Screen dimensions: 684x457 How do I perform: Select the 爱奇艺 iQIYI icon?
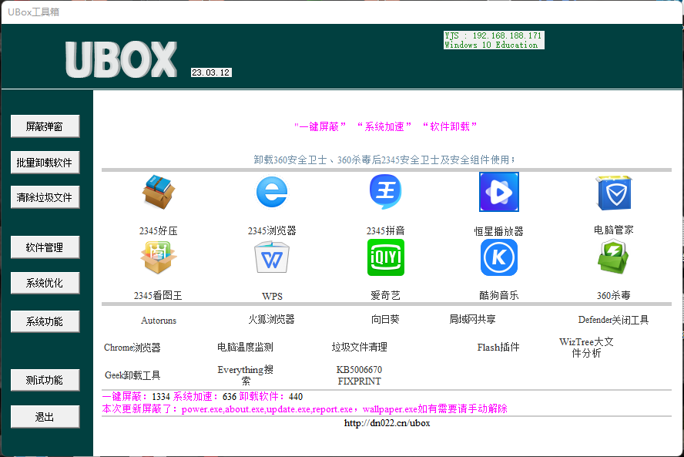pyautogui.click(x=385, y=257)
